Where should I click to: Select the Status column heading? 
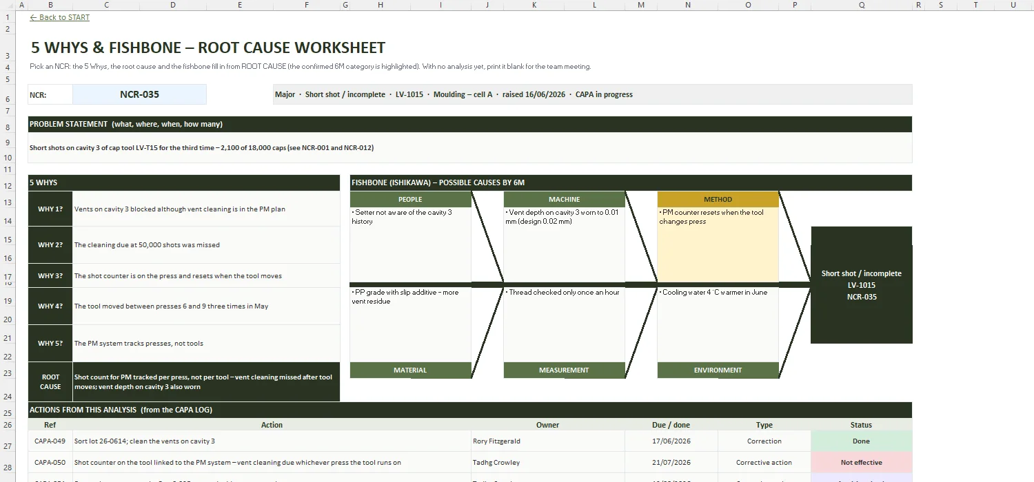861,425
